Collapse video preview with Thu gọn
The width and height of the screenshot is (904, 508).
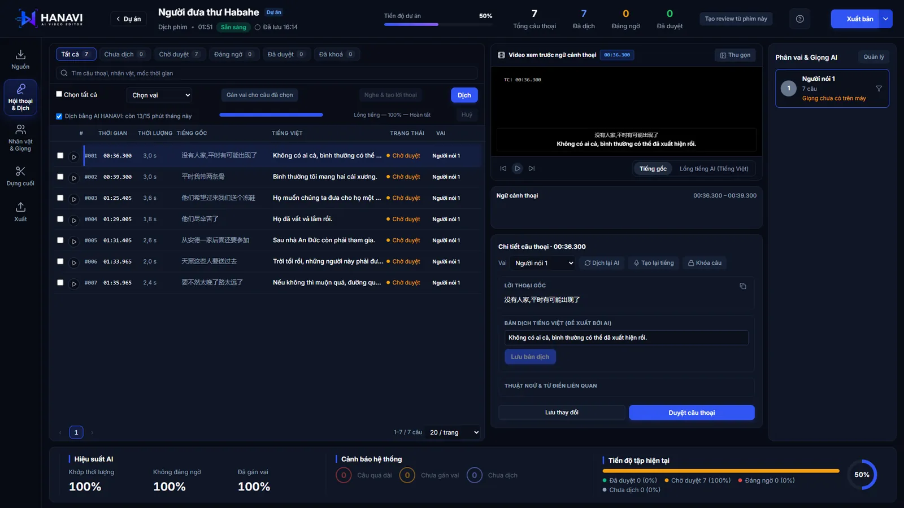click(735, 55)
